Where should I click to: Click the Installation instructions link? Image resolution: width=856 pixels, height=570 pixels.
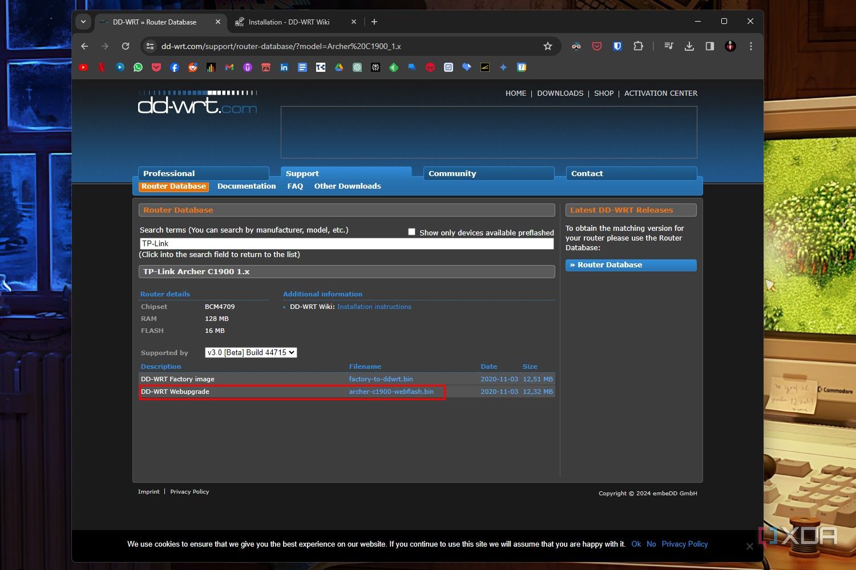point(374,307)
